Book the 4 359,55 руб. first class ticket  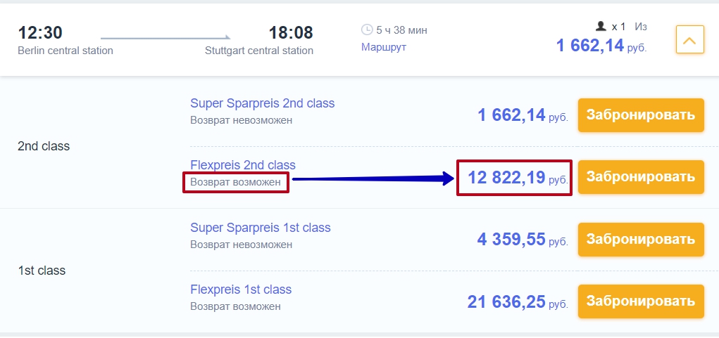pos(641,239)
